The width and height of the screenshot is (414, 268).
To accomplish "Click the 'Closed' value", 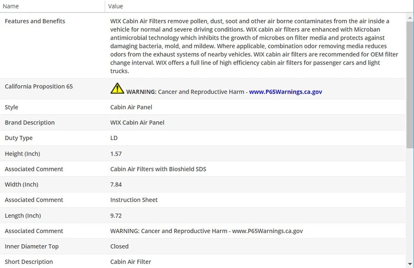I will point(119,246).
